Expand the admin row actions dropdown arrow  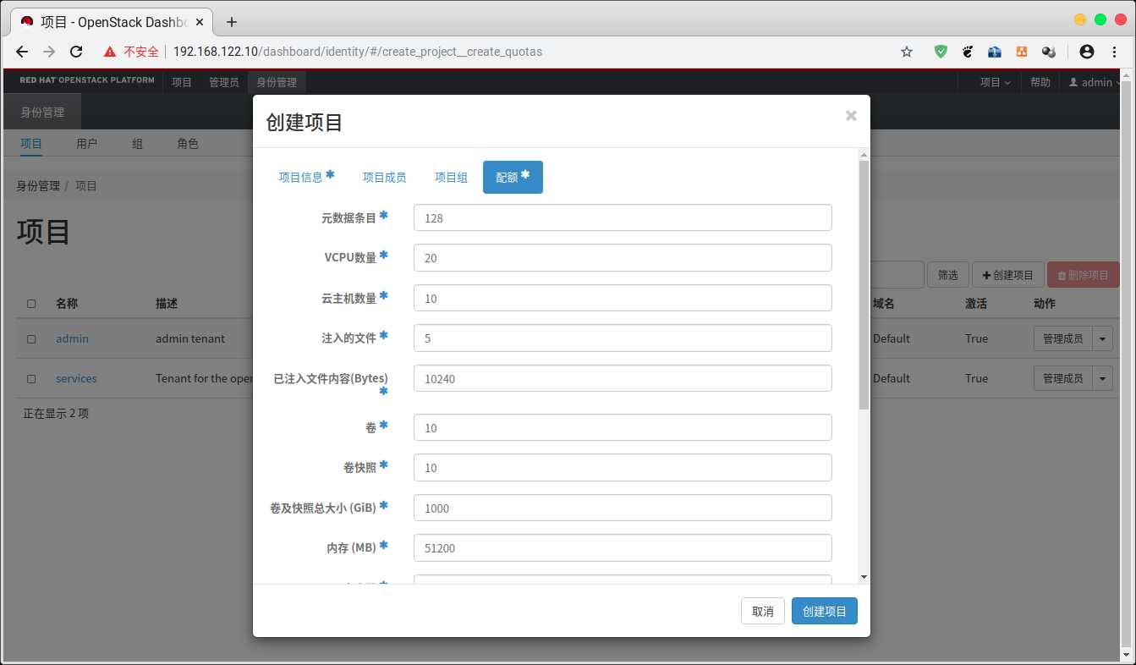pos(1103,338)
